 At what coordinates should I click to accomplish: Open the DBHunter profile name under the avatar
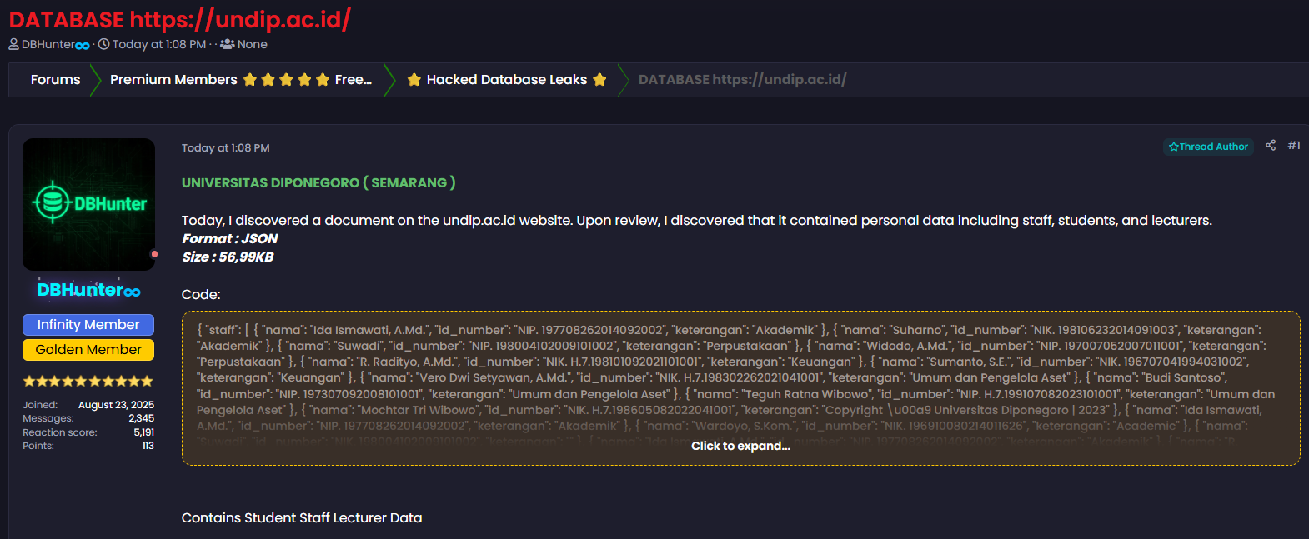(x=88, y=290)
